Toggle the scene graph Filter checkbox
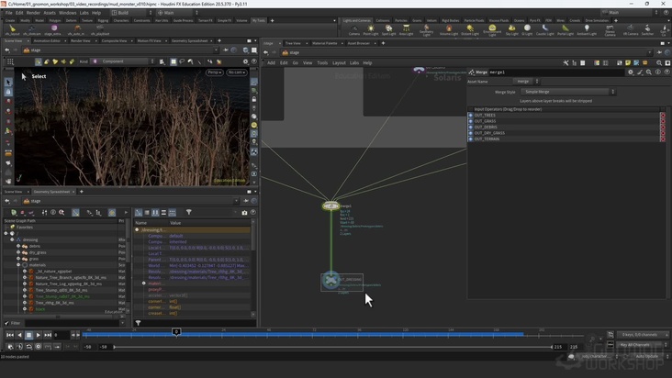The image size is (672, 378). (x=6, y=323)
